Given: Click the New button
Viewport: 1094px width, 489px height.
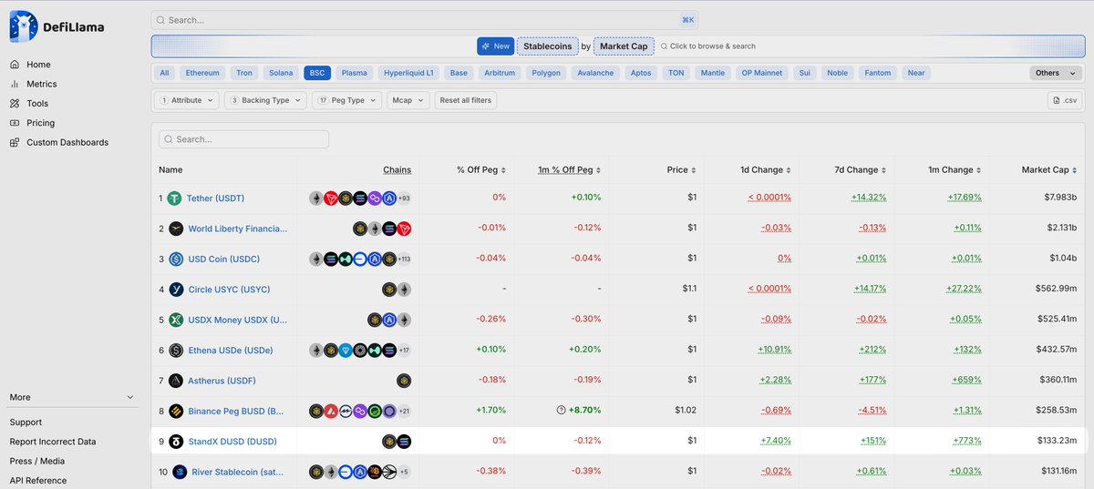Looking at the screenshot, I should coord(495,46).
